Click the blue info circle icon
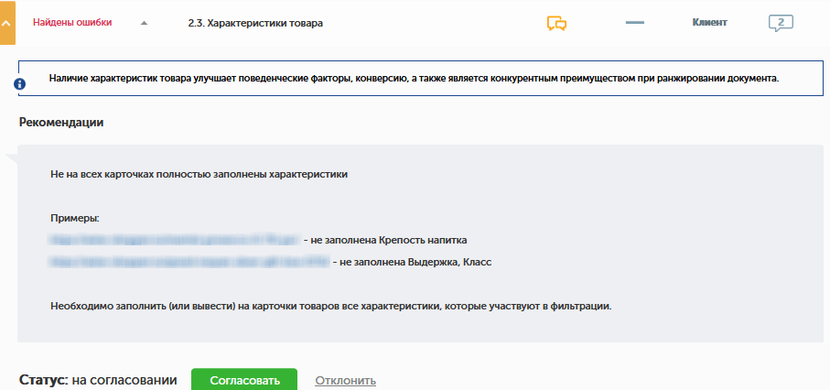 19,83
